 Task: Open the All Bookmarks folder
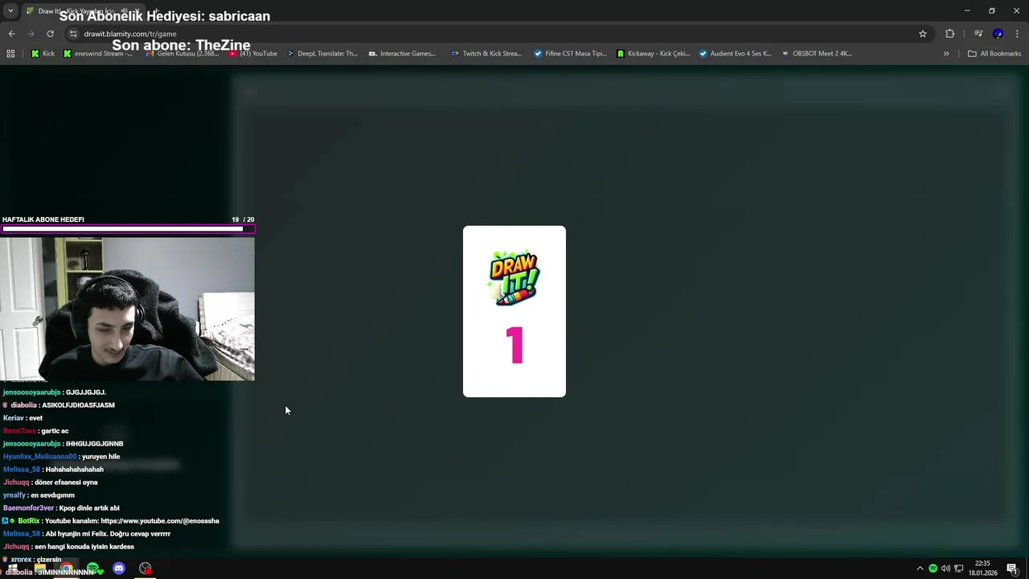[994, 54]
